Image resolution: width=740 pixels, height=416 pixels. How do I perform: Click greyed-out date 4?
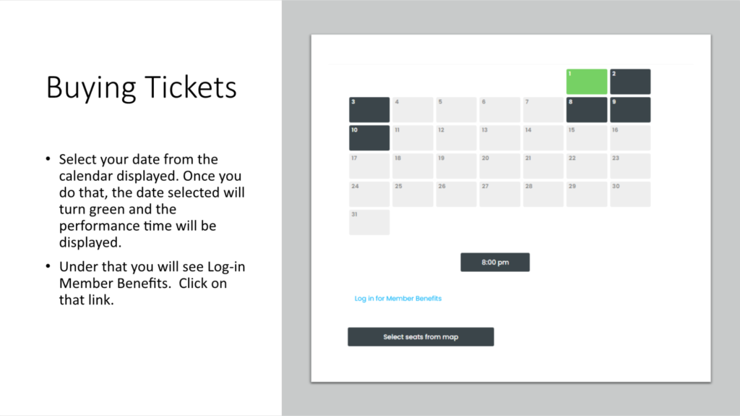pyautogui.click(x=413, y=110)
